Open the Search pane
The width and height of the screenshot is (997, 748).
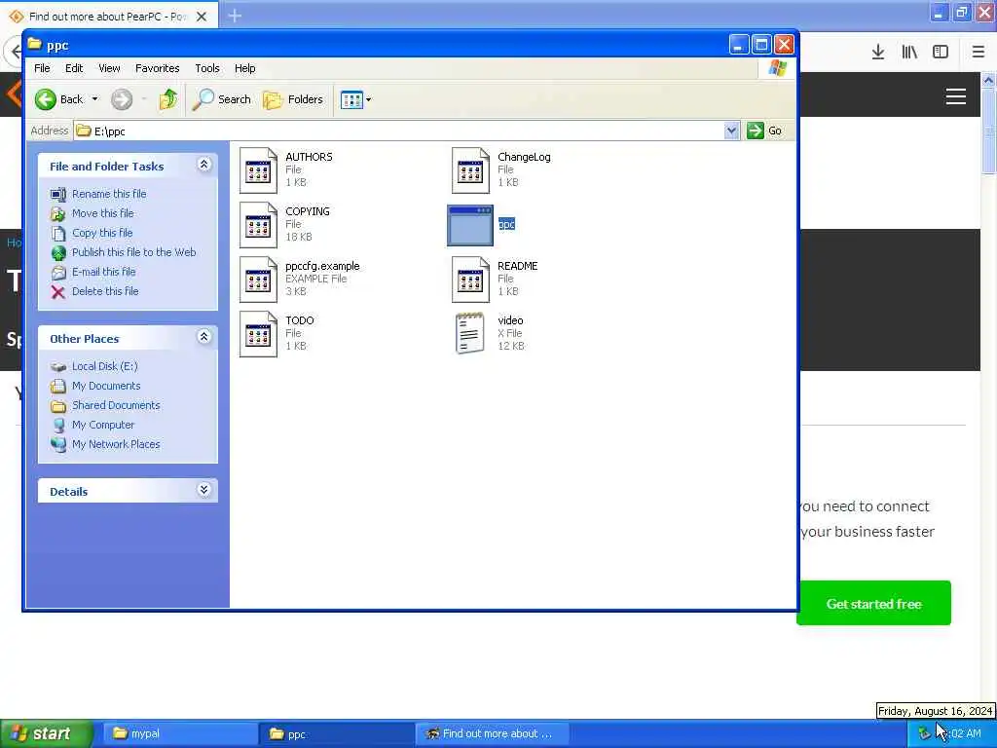tap(222, 99)
